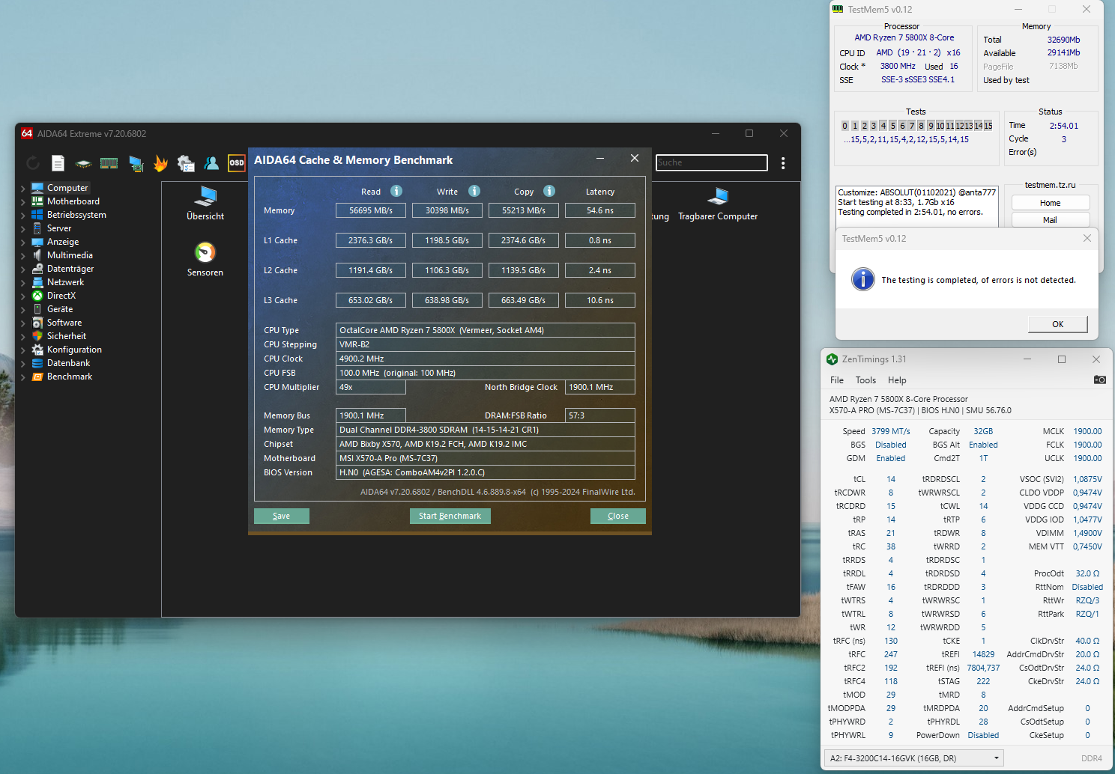Select Betriebssystem in the AIDA64 tree
The height and width of the screenshot is (774, 1115).
point(76,215)
